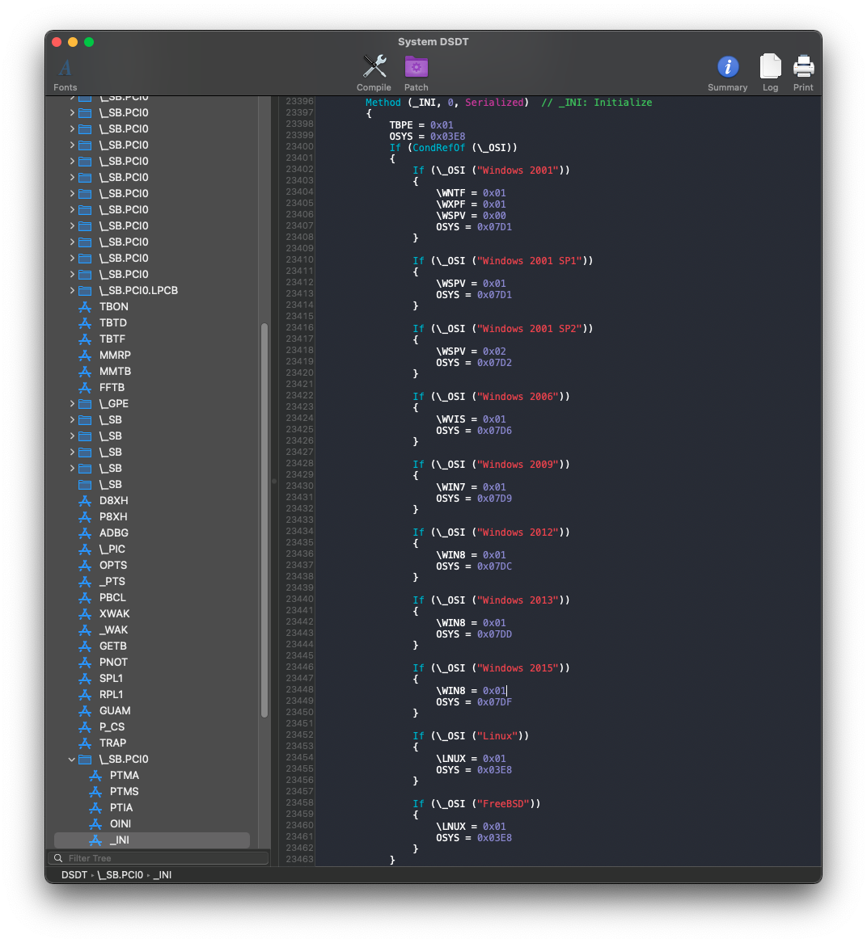Collapse the open \_SB.PCI0 folder
867x943 pixels.
(72, 760)
